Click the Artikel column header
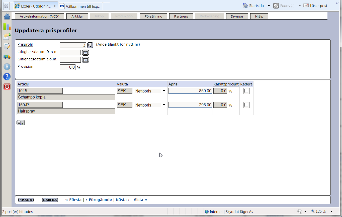The width and height of the screenshot is (342, 217). pyautogui.click(x=23, y=84)
